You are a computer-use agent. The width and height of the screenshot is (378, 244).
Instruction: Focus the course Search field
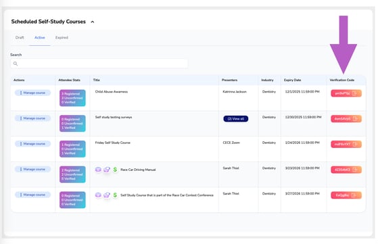click(x=99, y=64)
